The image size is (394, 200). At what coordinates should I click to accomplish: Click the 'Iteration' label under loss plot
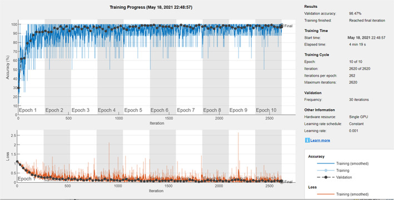[156, 191]
